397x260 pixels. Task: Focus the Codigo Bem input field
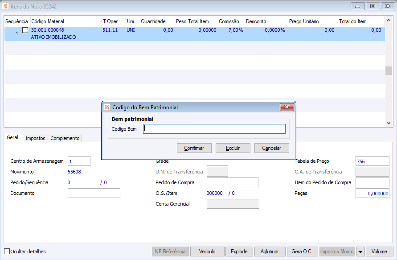pyautogui.click(x=214, y=129)
